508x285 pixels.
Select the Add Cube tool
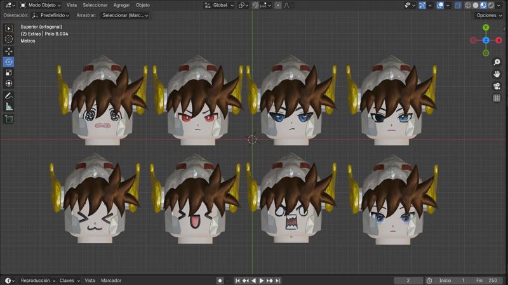9,119
